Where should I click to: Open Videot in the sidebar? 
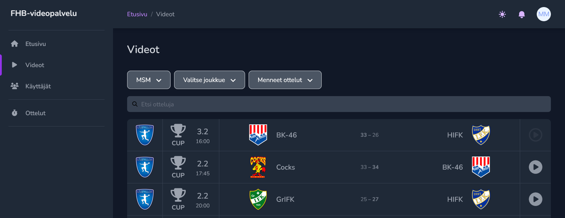[x=35, y=65]
